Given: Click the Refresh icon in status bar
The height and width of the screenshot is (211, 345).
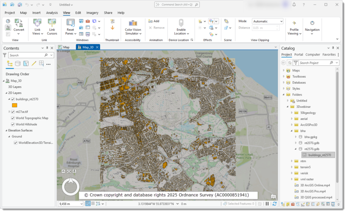Looking at the screenshot, I should 275,204.
